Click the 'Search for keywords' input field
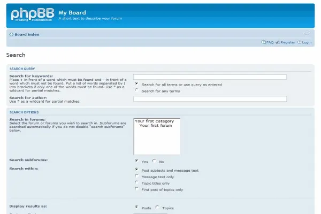The width and height of the screenshot is (321, 214). [x=210, y=77]
